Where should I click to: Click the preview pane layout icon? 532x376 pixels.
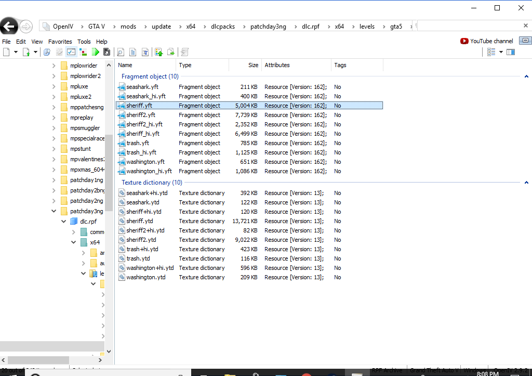pos(511,52)
